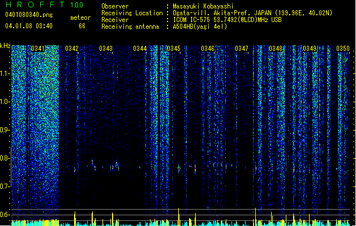Click the 1.0 kHz axis tick label

coord(5,102)
